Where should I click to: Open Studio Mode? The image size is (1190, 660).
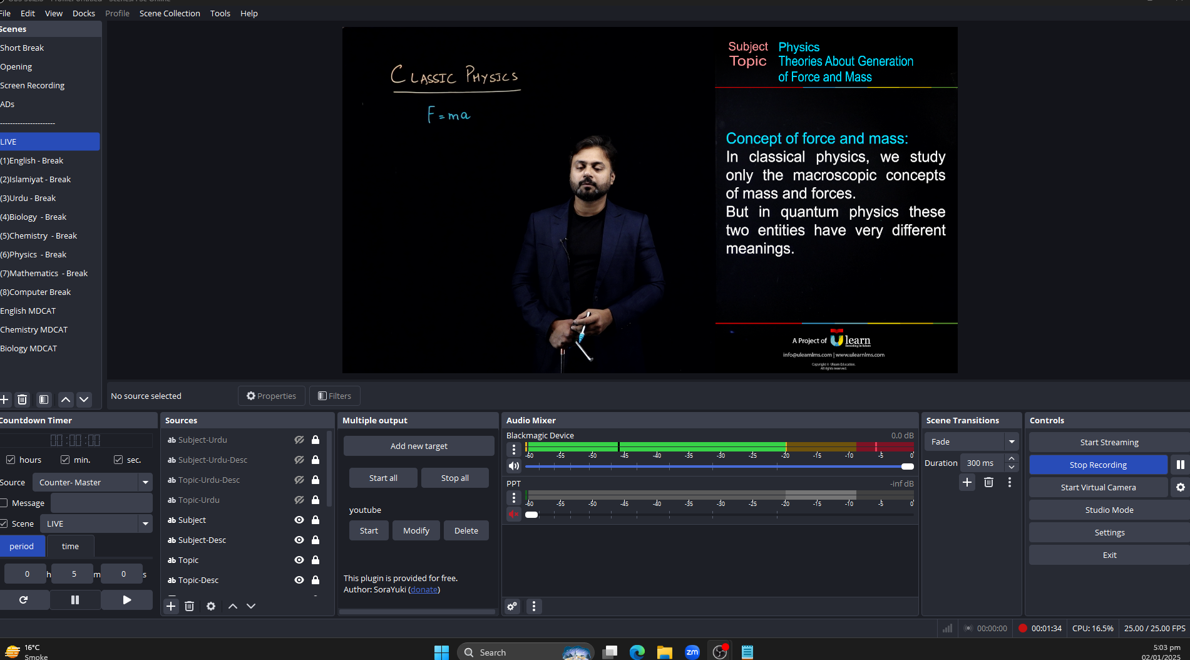tap(1109, 510)
